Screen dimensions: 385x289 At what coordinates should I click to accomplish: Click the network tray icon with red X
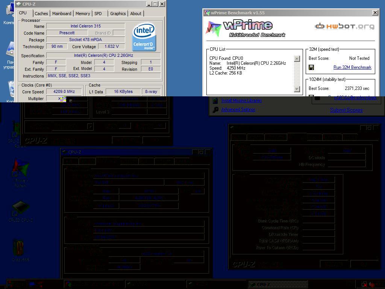pyautogui.click(x=364, y=284)
